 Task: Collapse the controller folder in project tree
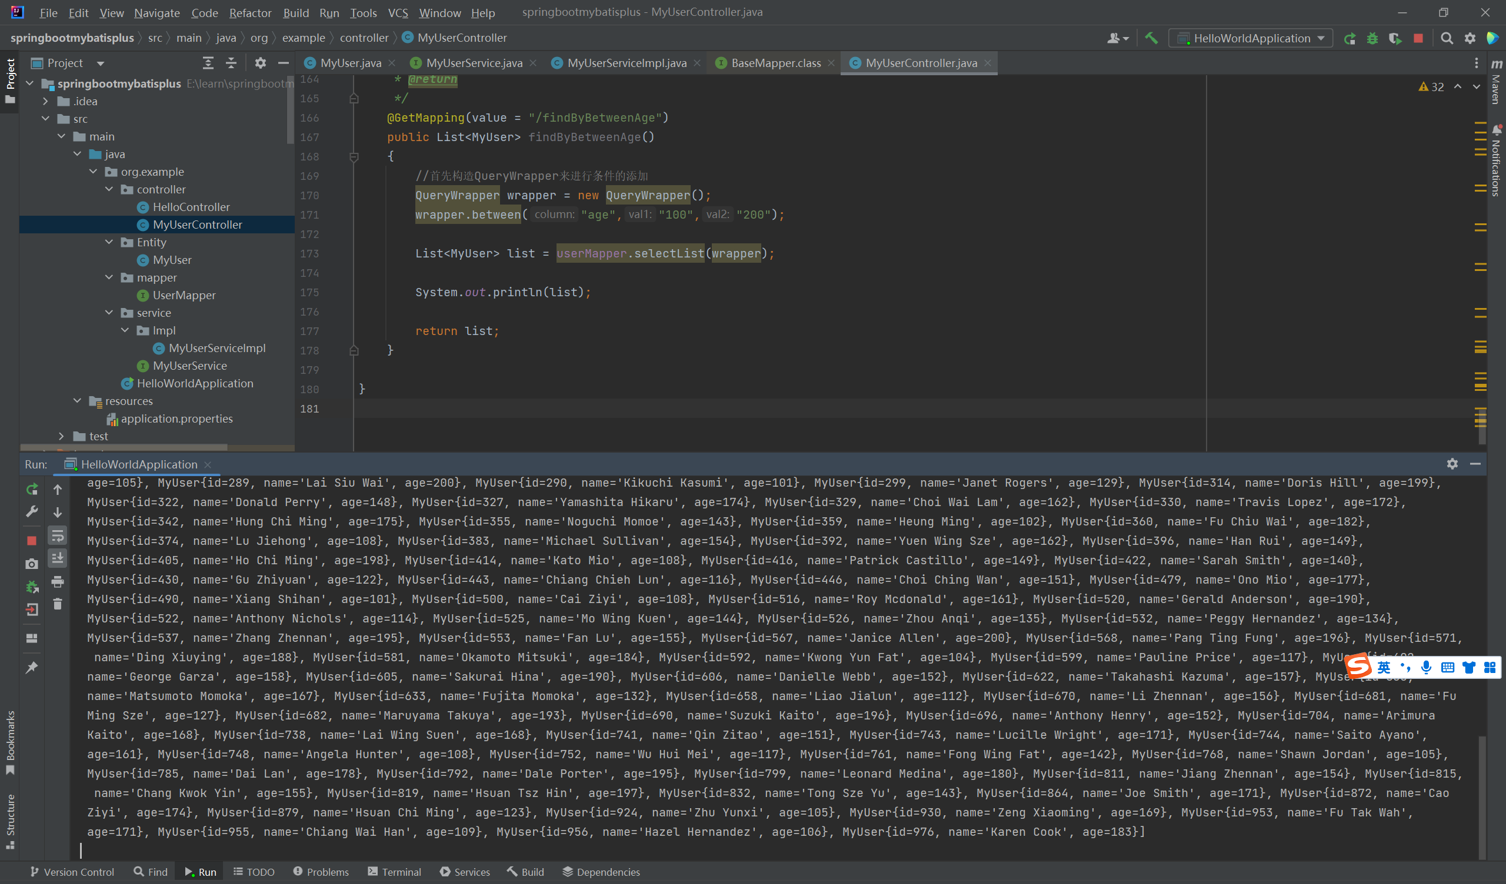(109, 189)
